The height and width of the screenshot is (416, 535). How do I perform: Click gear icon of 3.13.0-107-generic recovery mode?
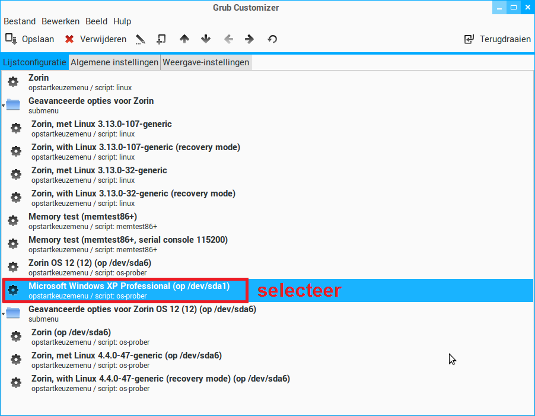click(x=16, y=151)
